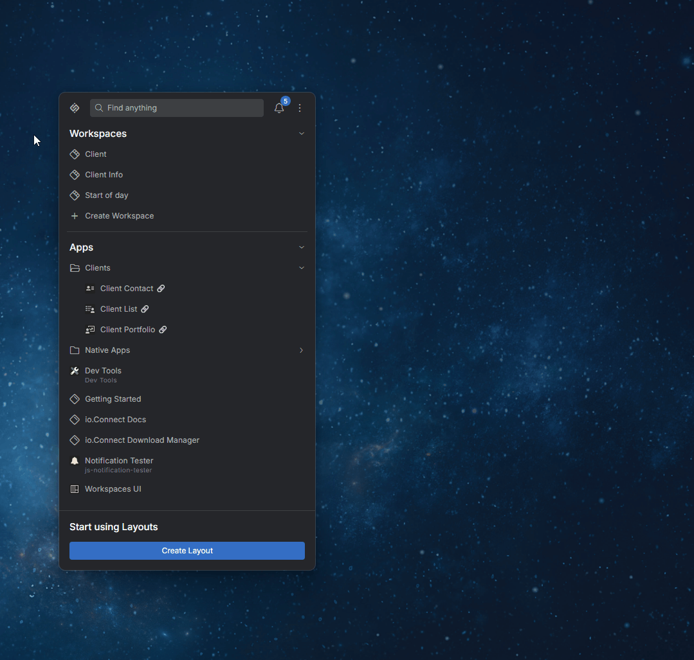Click the Client List app icon
Viewport: 694px width, 660px height.
click(x=90, y=309)
